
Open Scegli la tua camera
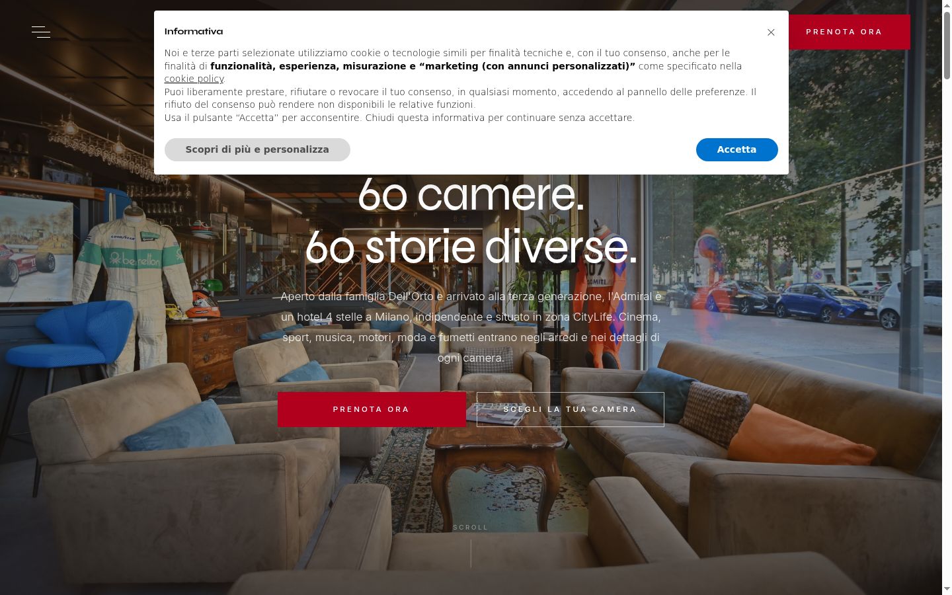point(571,409)
